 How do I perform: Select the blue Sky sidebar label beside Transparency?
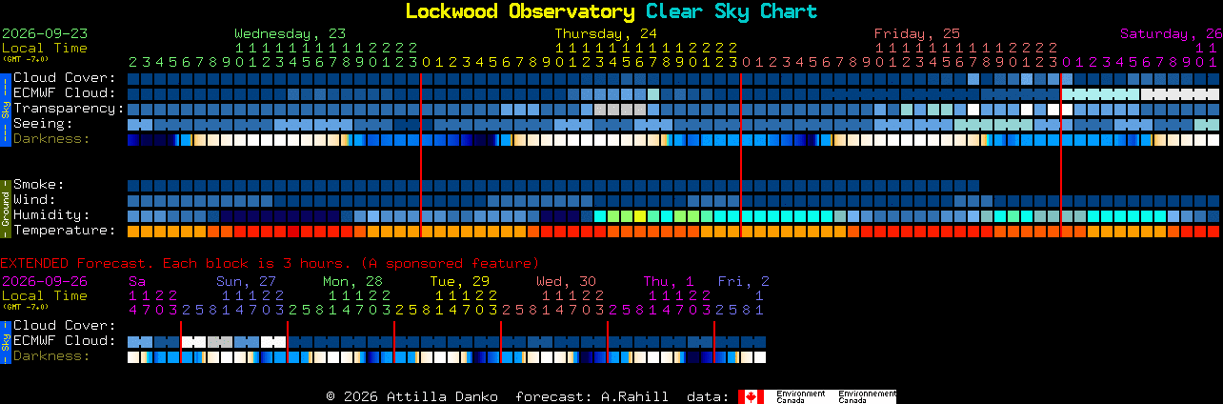coord(5,108)
